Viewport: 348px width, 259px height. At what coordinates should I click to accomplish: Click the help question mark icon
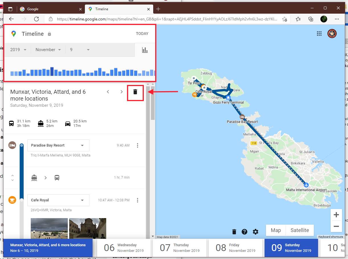244,232
